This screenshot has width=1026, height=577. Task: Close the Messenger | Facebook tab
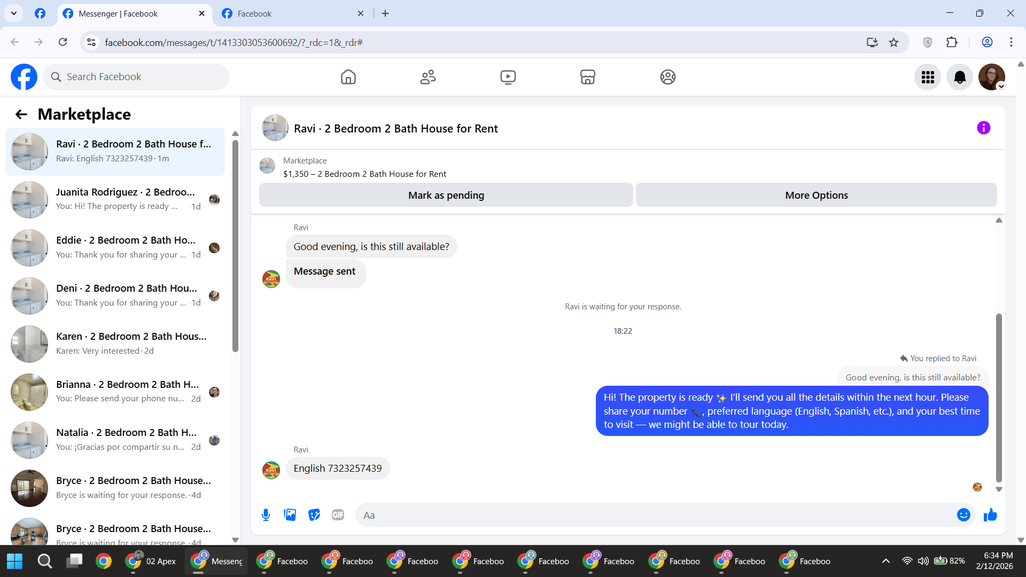pyautogui.click(x=201, y=13)
